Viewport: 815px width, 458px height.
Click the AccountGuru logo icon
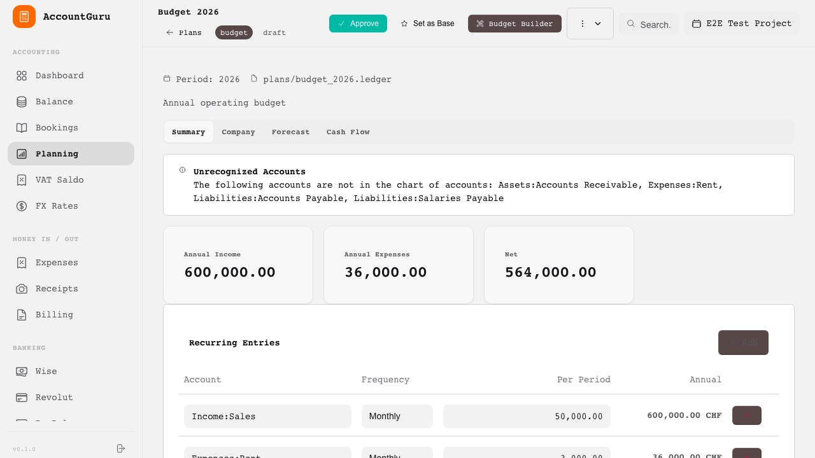[x=24, y=17]
